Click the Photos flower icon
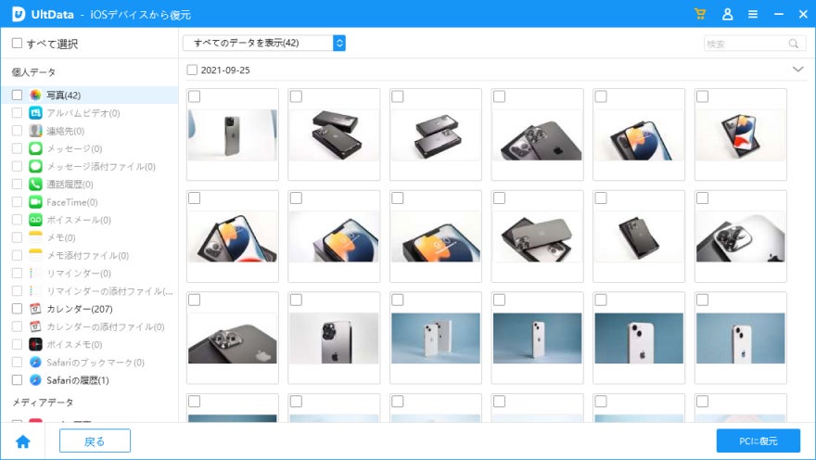 [35, 95]
